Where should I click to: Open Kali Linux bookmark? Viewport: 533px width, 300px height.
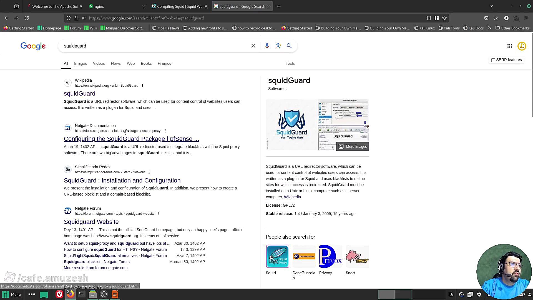(424, 28)
